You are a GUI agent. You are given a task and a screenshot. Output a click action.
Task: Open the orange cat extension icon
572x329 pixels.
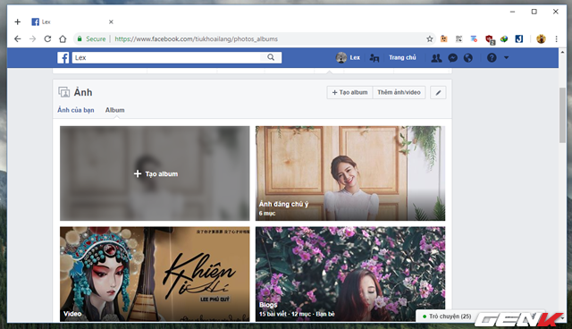(444, 38)
